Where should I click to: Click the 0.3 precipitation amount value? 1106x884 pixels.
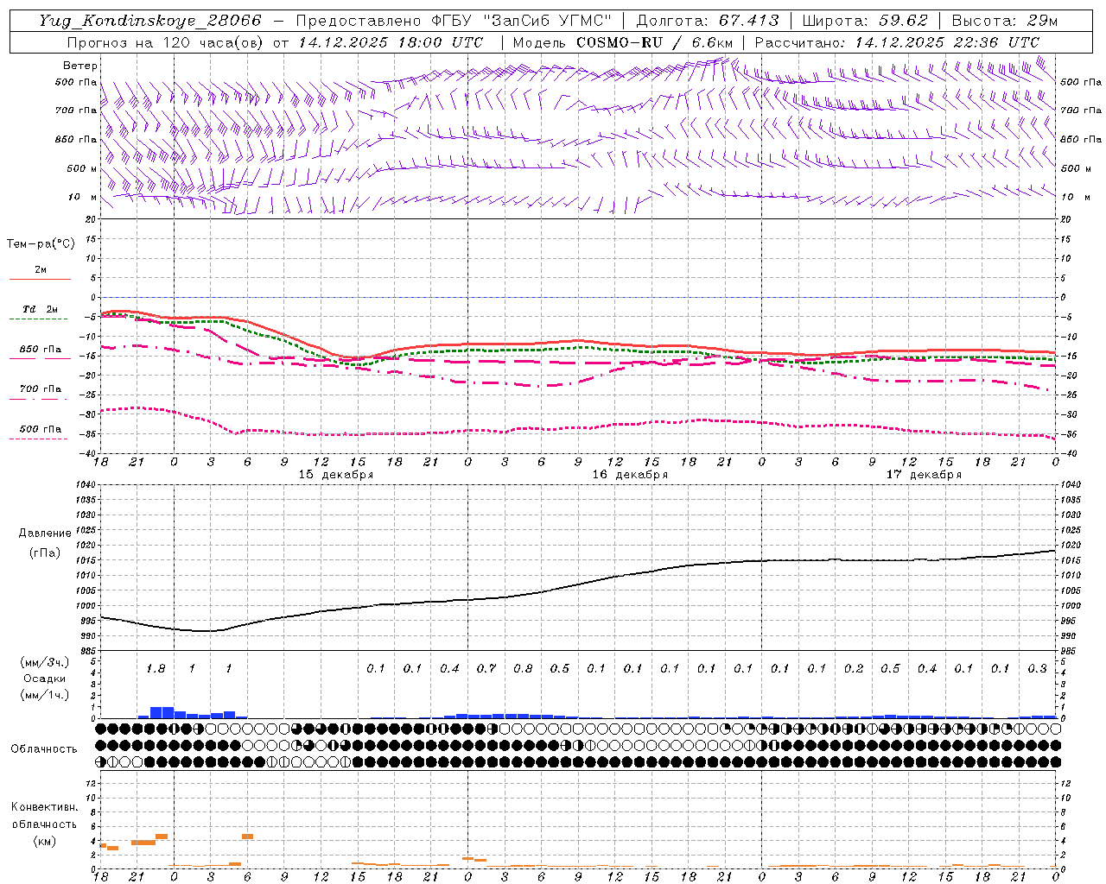click(1038, 668)
